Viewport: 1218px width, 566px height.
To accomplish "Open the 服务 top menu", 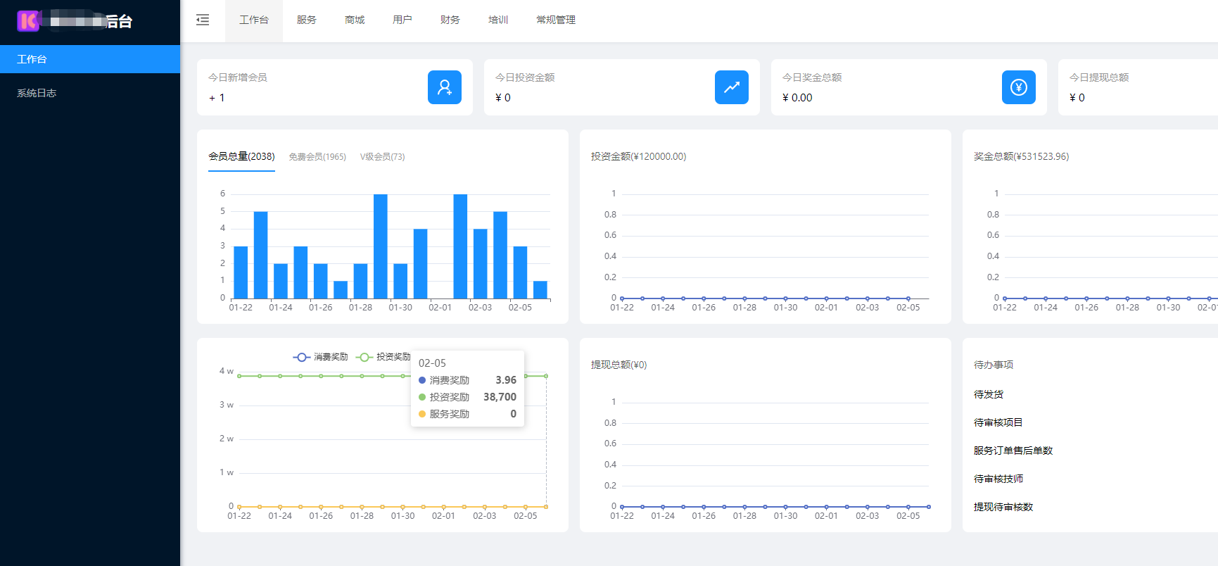I will coord(307,20).
